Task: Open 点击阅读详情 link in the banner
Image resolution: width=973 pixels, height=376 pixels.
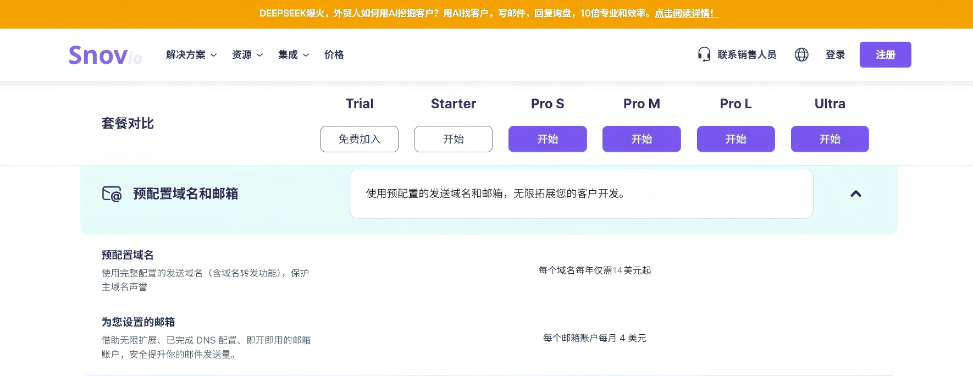Action: [686, 13]
